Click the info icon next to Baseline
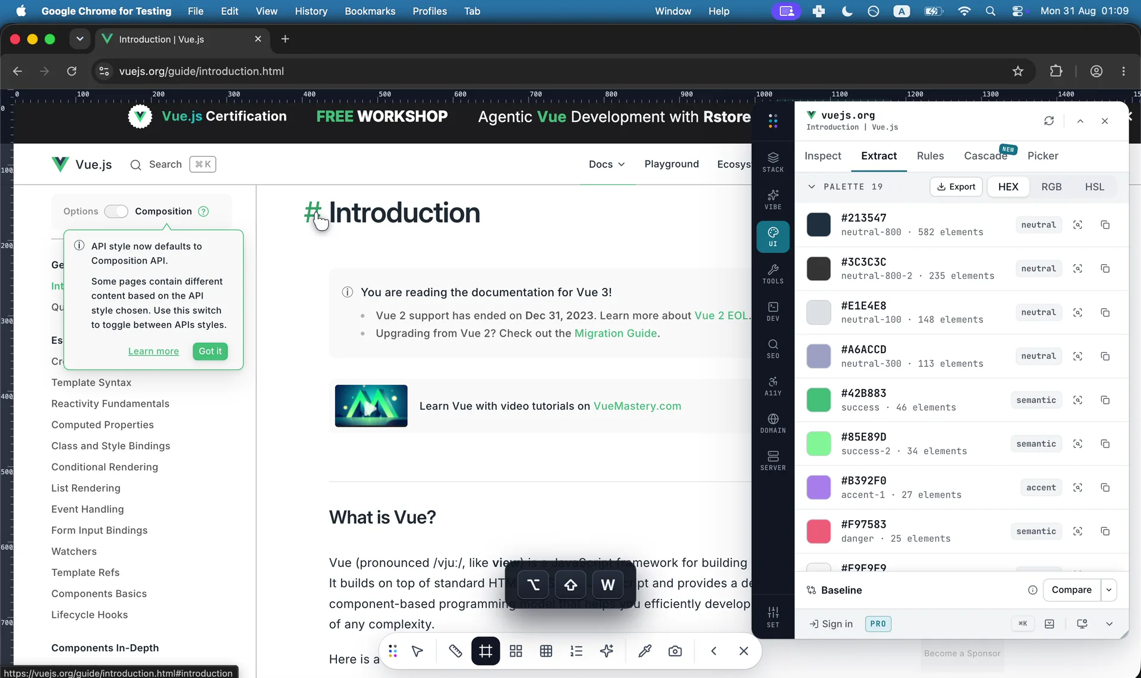Image resolution: width=1141 pixels, height=678 pixels. pos(1033,590)
